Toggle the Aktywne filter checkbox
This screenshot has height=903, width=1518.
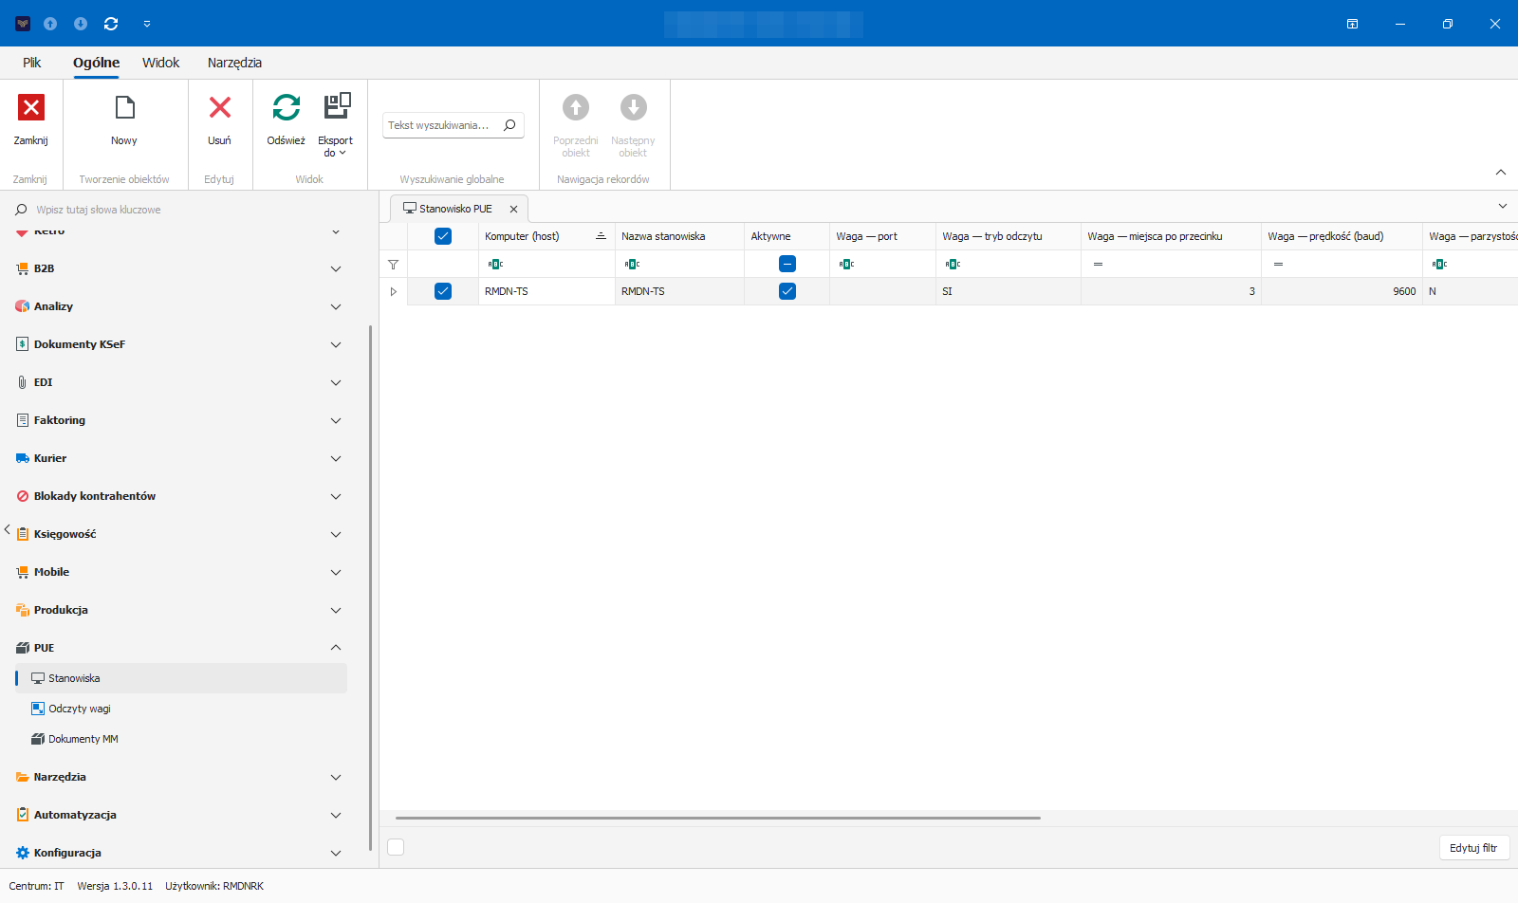[x=787, y=264]
